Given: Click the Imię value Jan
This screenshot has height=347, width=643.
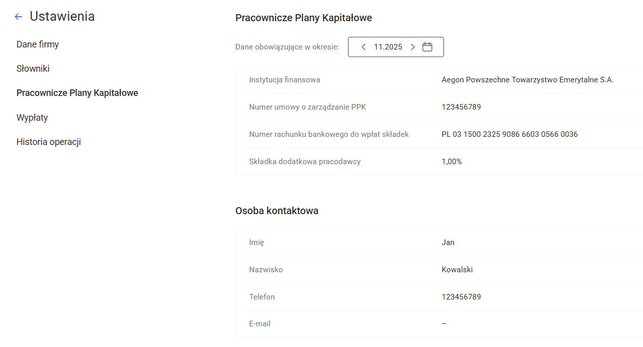Looking at the screenshot, I should (x=448, y=242).
